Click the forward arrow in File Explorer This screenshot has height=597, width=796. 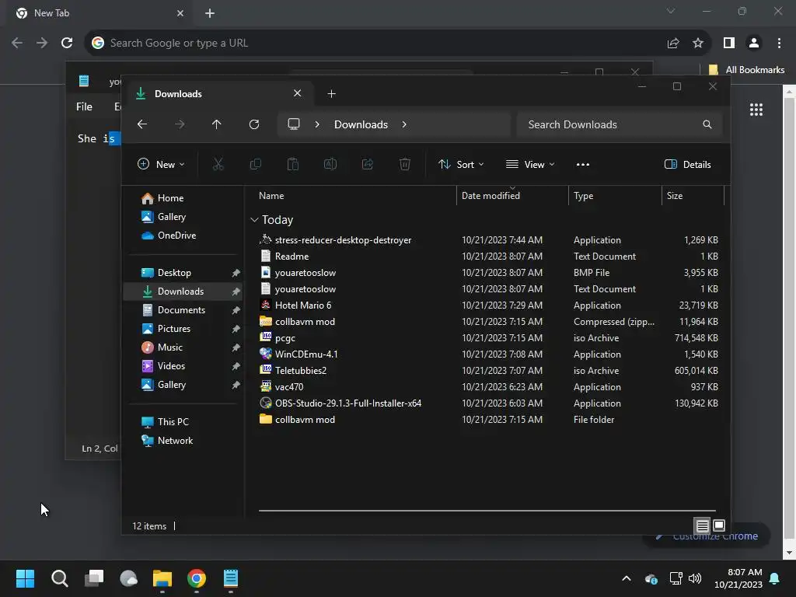[x=180, y=124]
